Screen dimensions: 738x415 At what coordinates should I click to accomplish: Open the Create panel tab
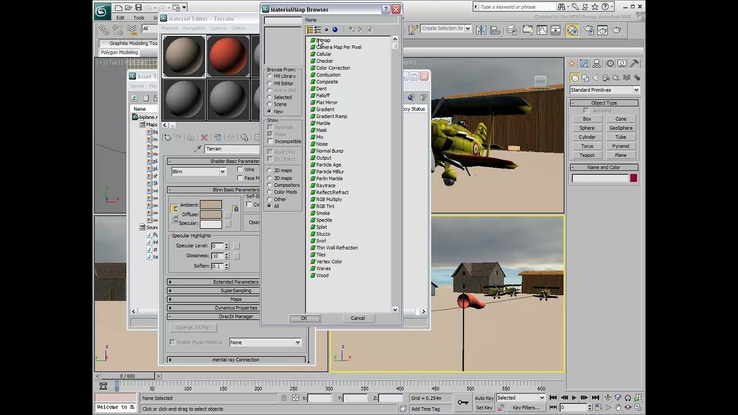[x=572, y=63]
